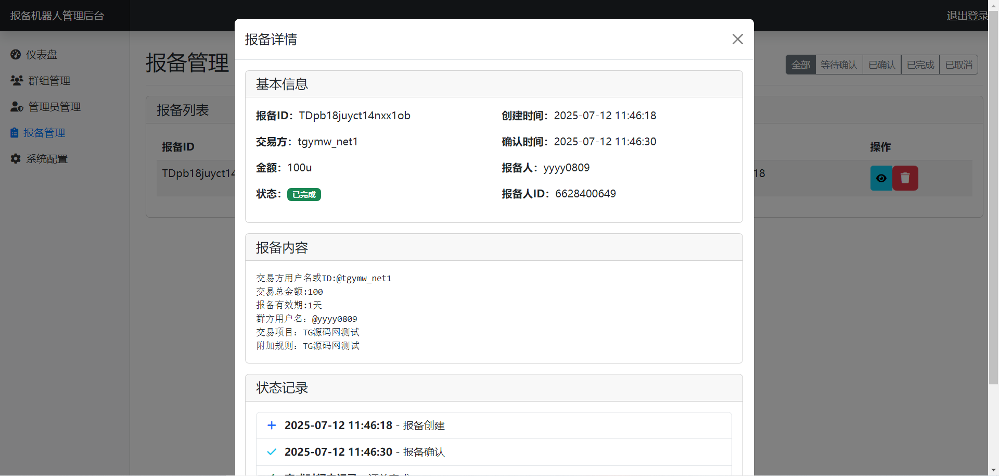This screenshot has height=476, width=999.
Task: Click the 报备管理 clipboard icon
Action: pyautogui.click(x=15, y=133)
